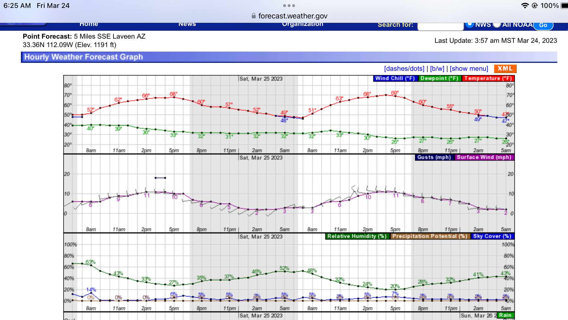Switch graph to b/w mode

click(x=437, y=69)
